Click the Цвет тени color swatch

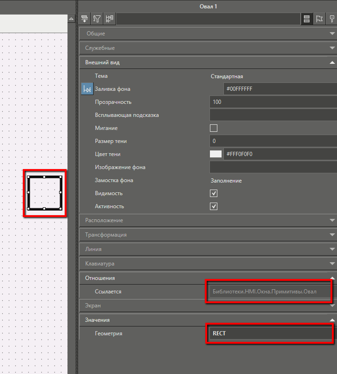pos(216,154)
